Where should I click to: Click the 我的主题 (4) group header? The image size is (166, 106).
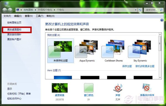pyautogui.click(x=54, y=35)
